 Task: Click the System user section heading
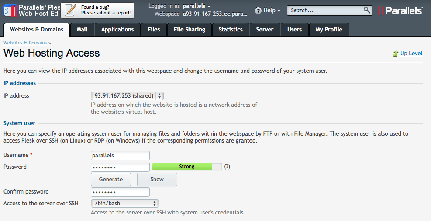pyautogui.click(x=19, y=123)
